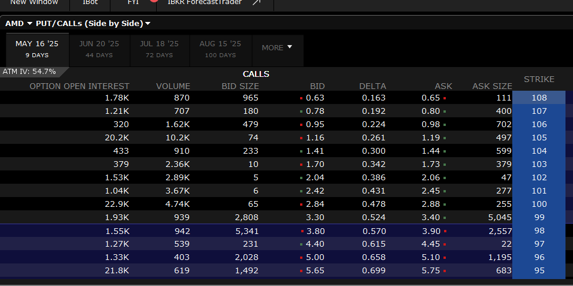Click the 2.84 bid price for strike 100

pos(315,204)
